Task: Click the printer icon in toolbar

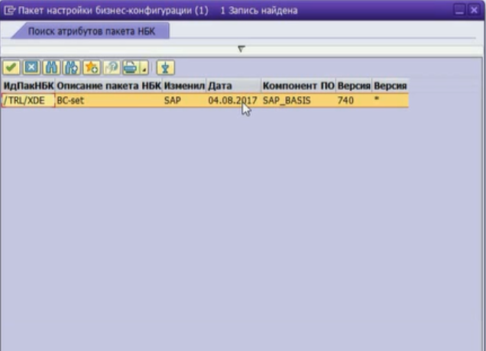Action: (129, 67)
